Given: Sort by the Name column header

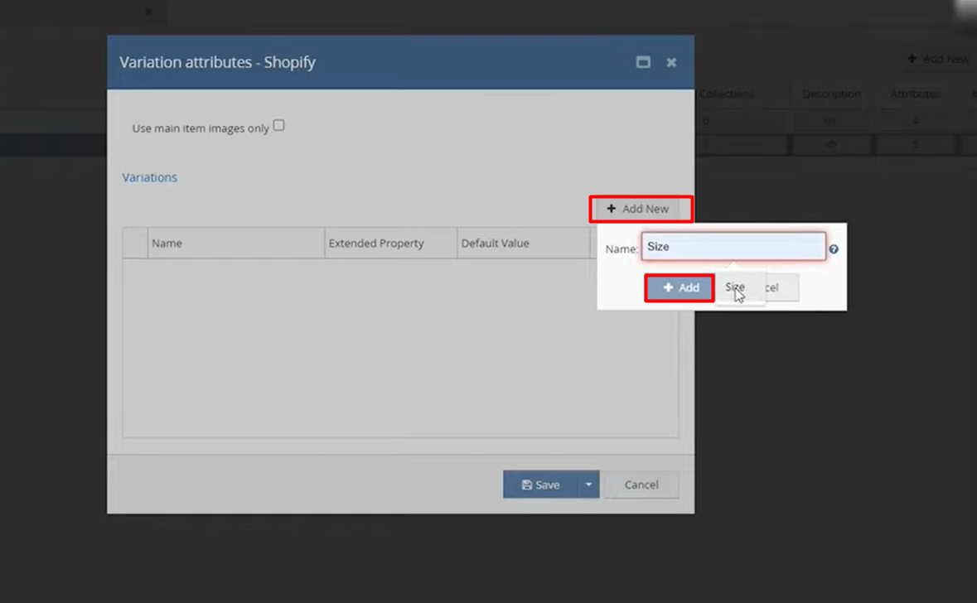Looking at the screenshot, I should pos(235,243).
